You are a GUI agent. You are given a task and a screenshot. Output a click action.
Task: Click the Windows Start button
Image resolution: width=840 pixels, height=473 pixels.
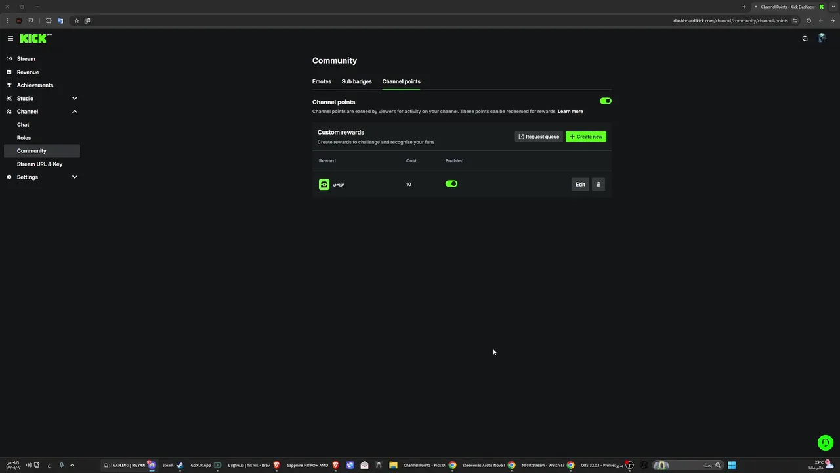[732, 465]
